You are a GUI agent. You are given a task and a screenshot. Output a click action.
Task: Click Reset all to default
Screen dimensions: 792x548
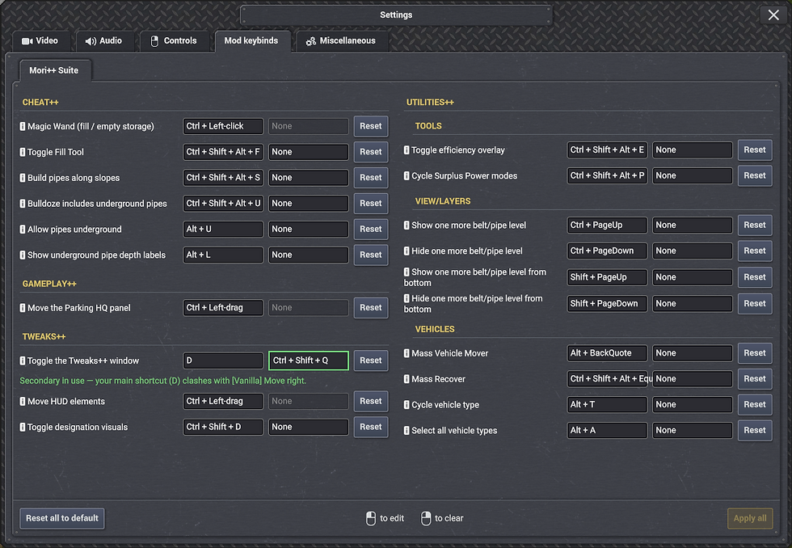(x=62, y=518)
